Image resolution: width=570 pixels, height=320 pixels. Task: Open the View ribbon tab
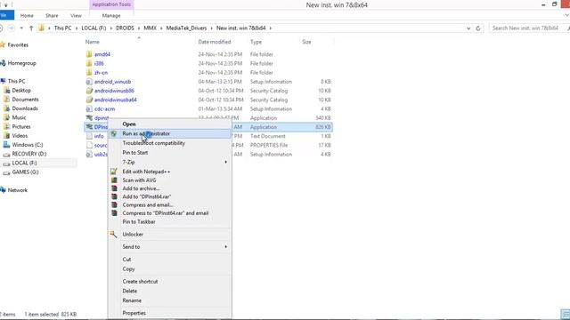click(76, 16)
